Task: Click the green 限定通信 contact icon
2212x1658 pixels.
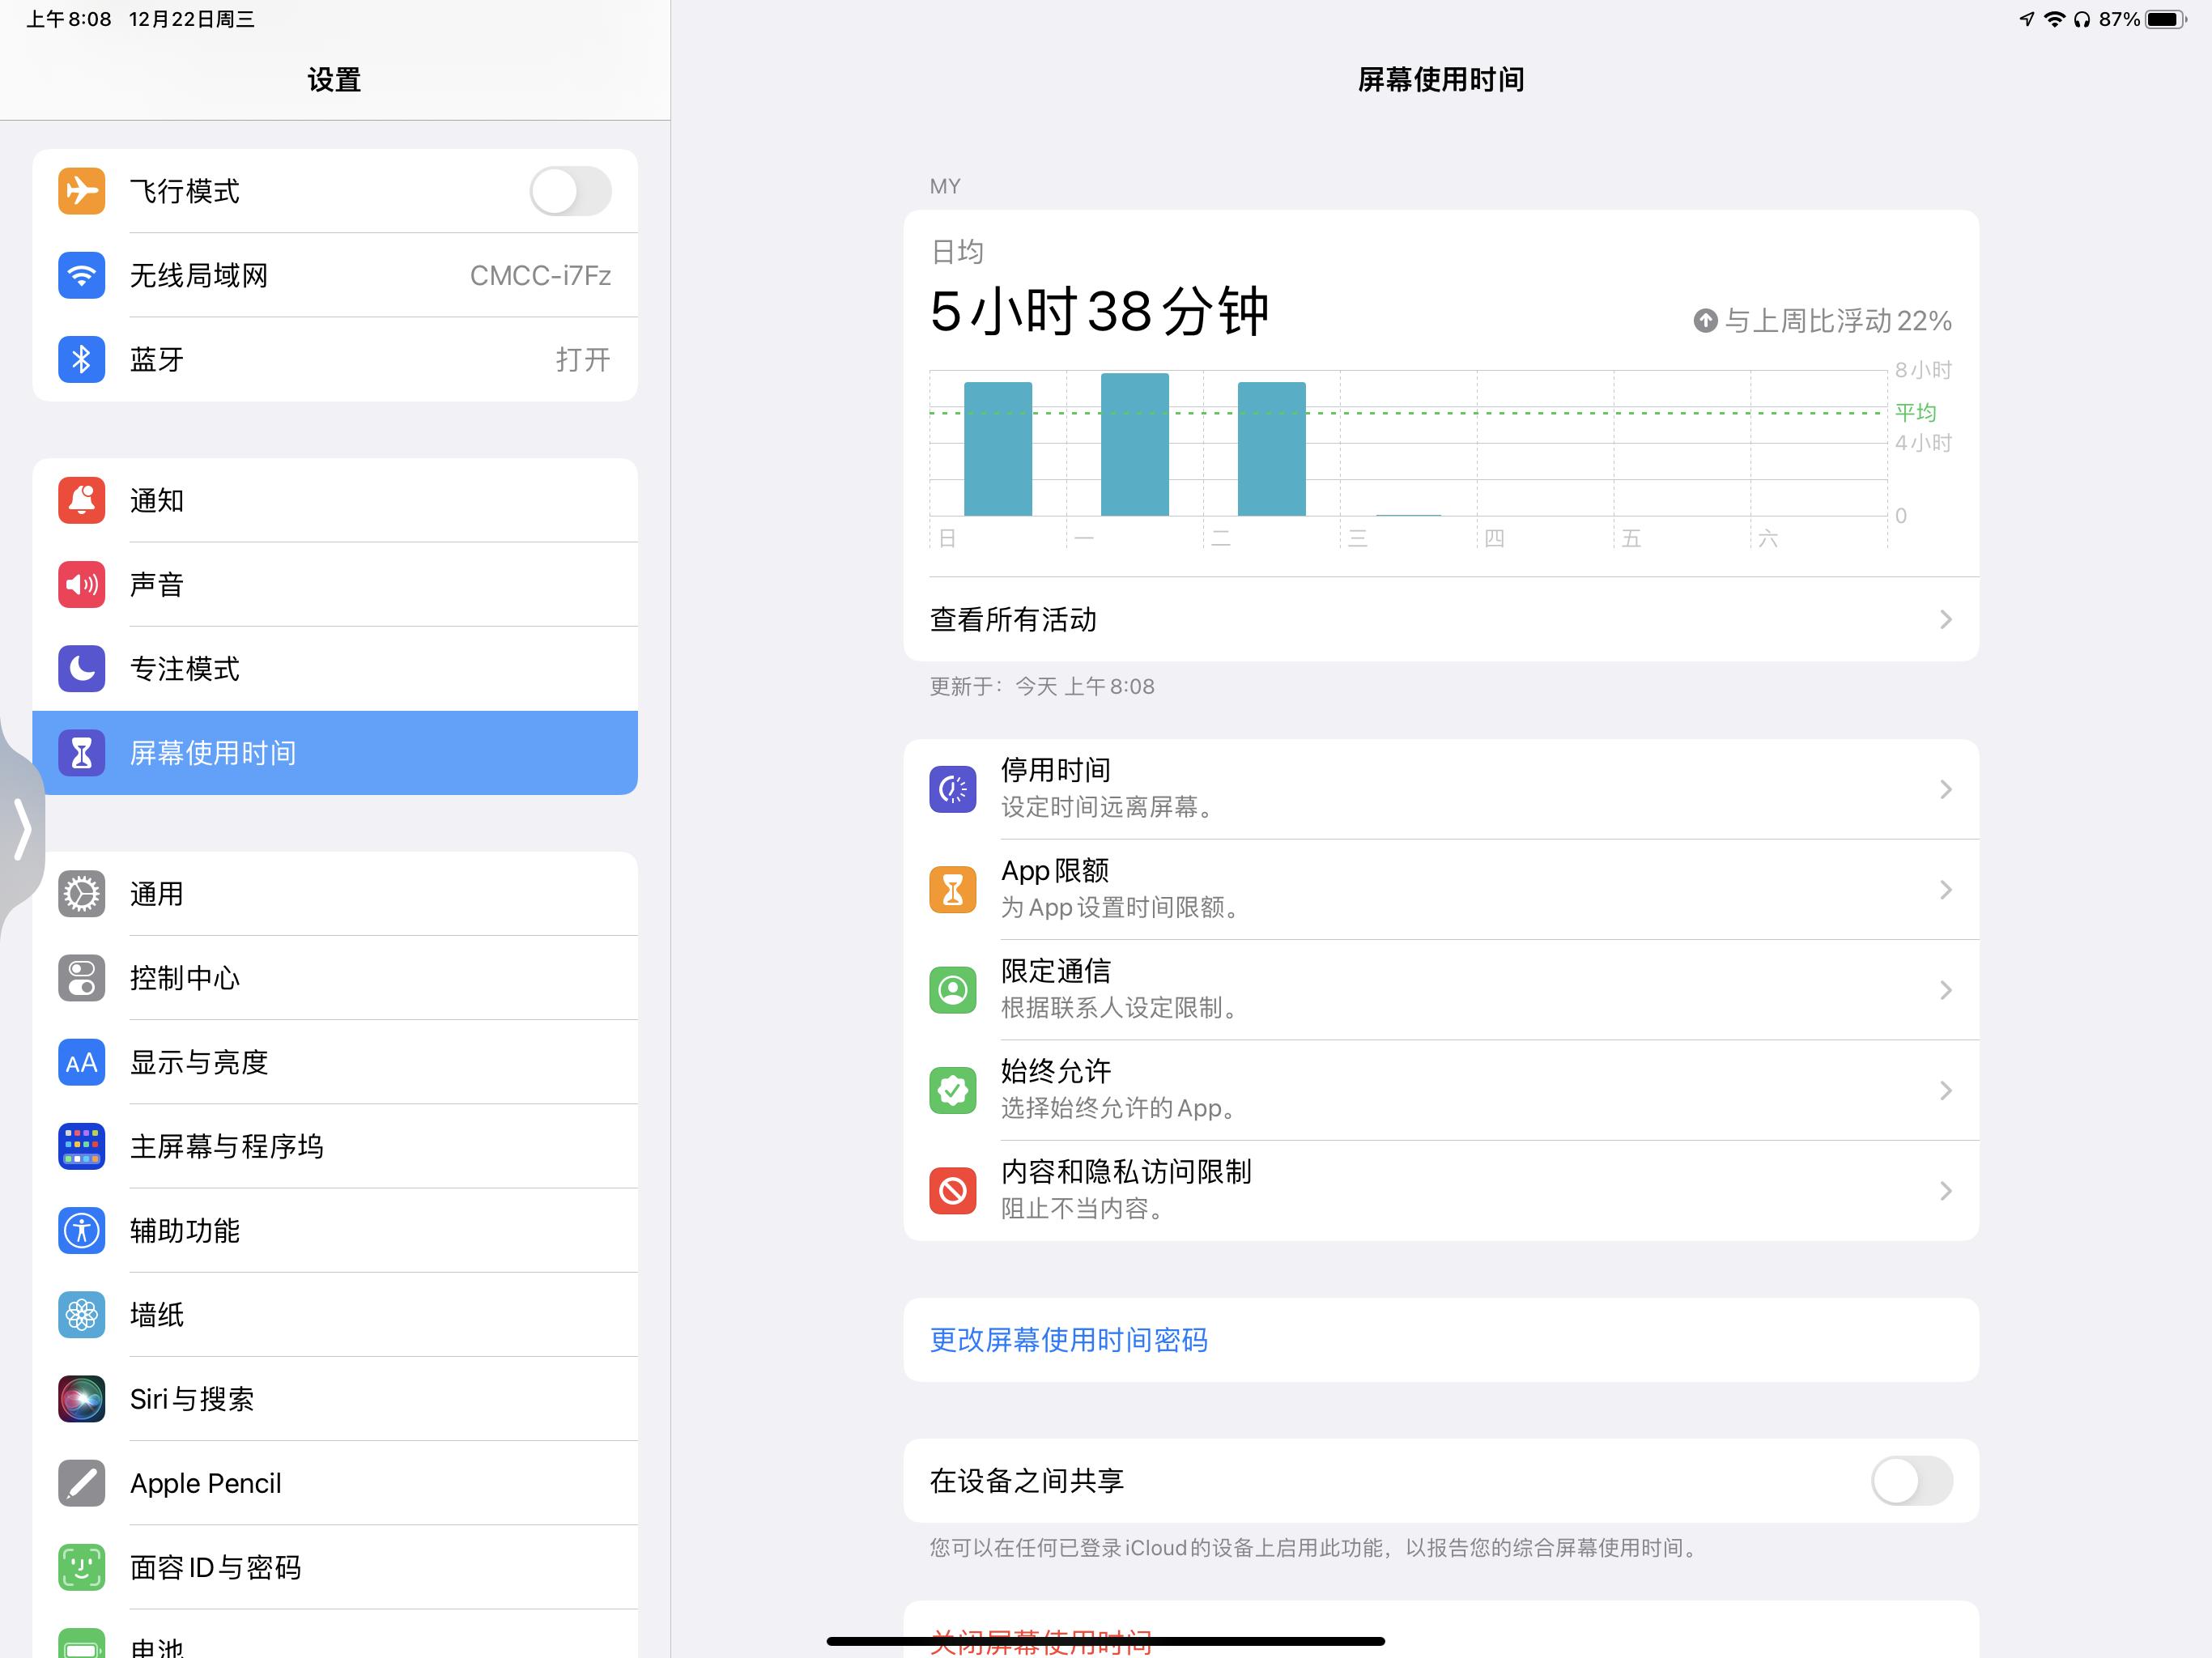Action: [952, 990]
